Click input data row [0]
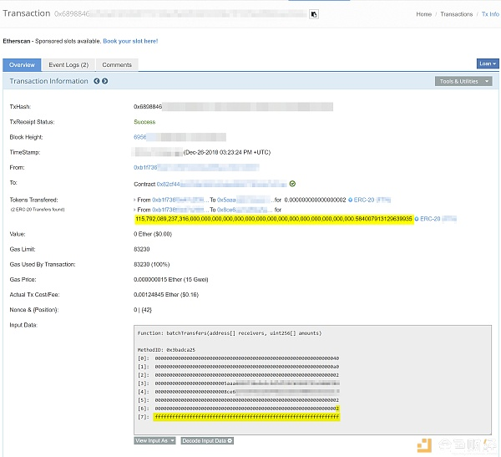 (238, 358)
